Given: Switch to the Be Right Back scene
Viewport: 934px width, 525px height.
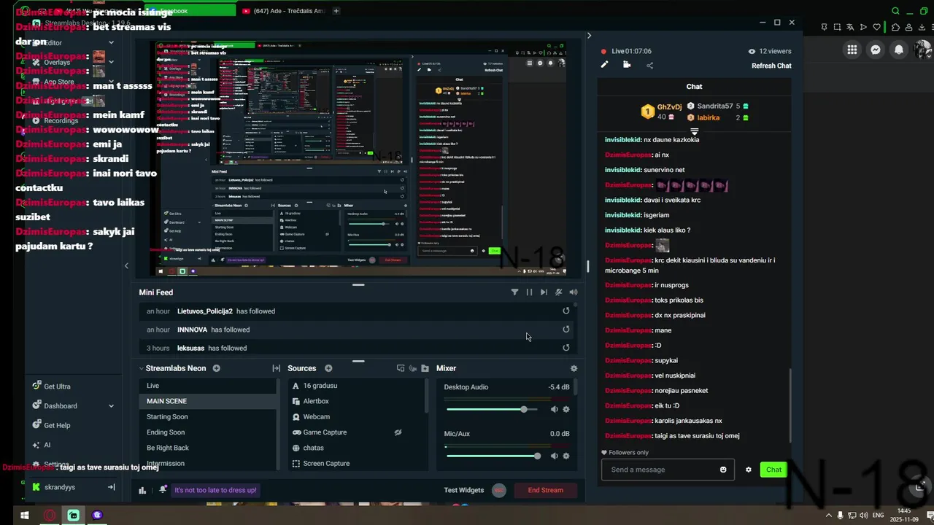Looking at the screenshot, I should [208, 448].
